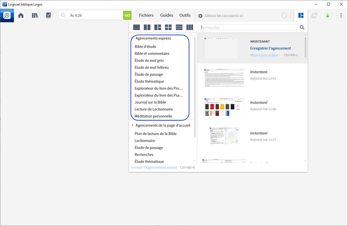
Task: Select the Recherches home page layout
Action: pyautogui.click(x=144, y=154)
